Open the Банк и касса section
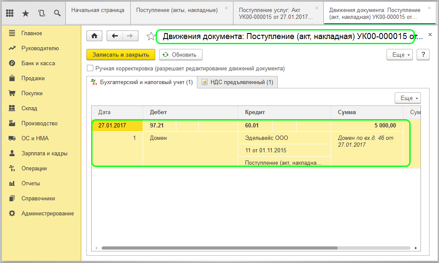Viewport: 439px width, 263px height. pos(38,63)
